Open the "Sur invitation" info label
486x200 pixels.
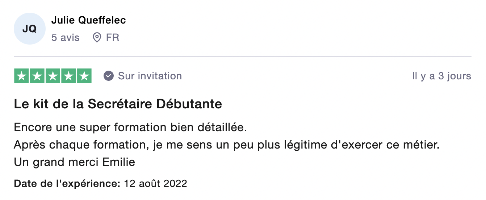pyautogui.click(x=150, y=76)
